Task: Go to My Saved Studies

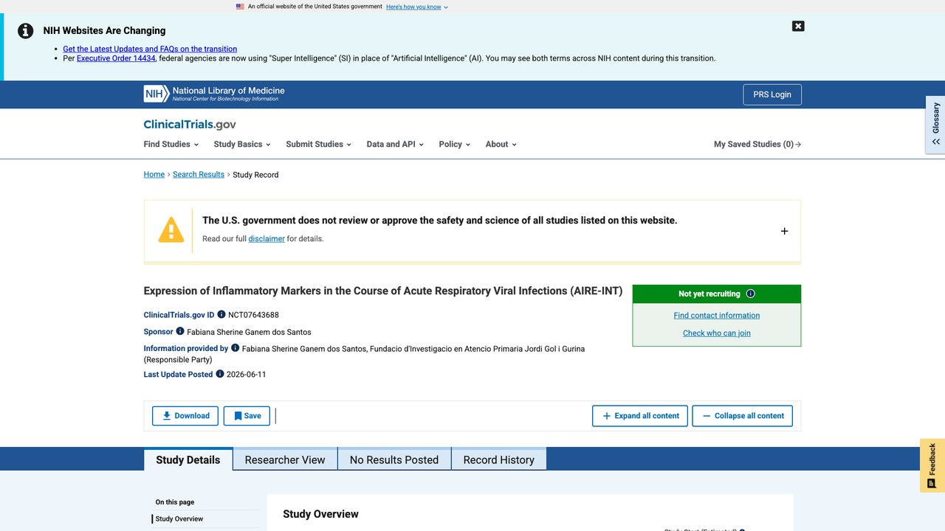Action: (757, 145)
